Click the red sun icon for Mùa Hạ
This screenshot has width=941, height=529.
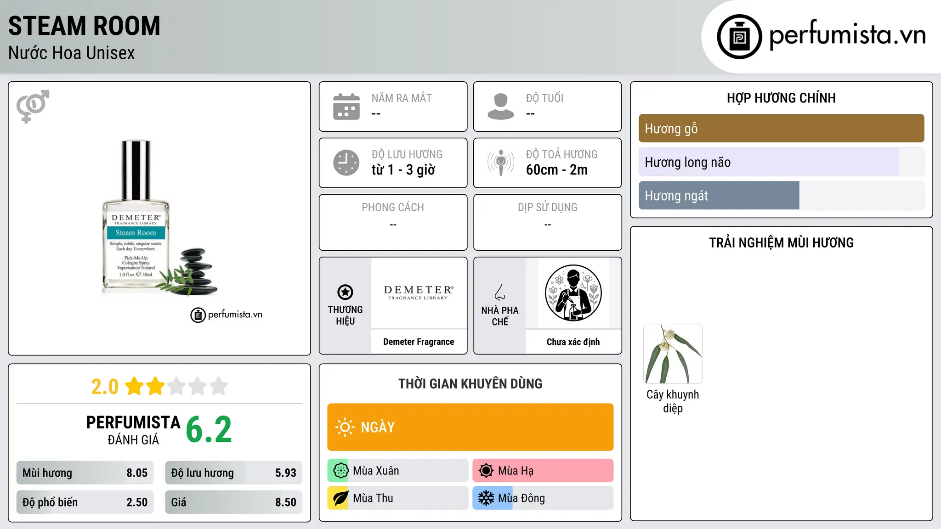[x=486, y=471]
